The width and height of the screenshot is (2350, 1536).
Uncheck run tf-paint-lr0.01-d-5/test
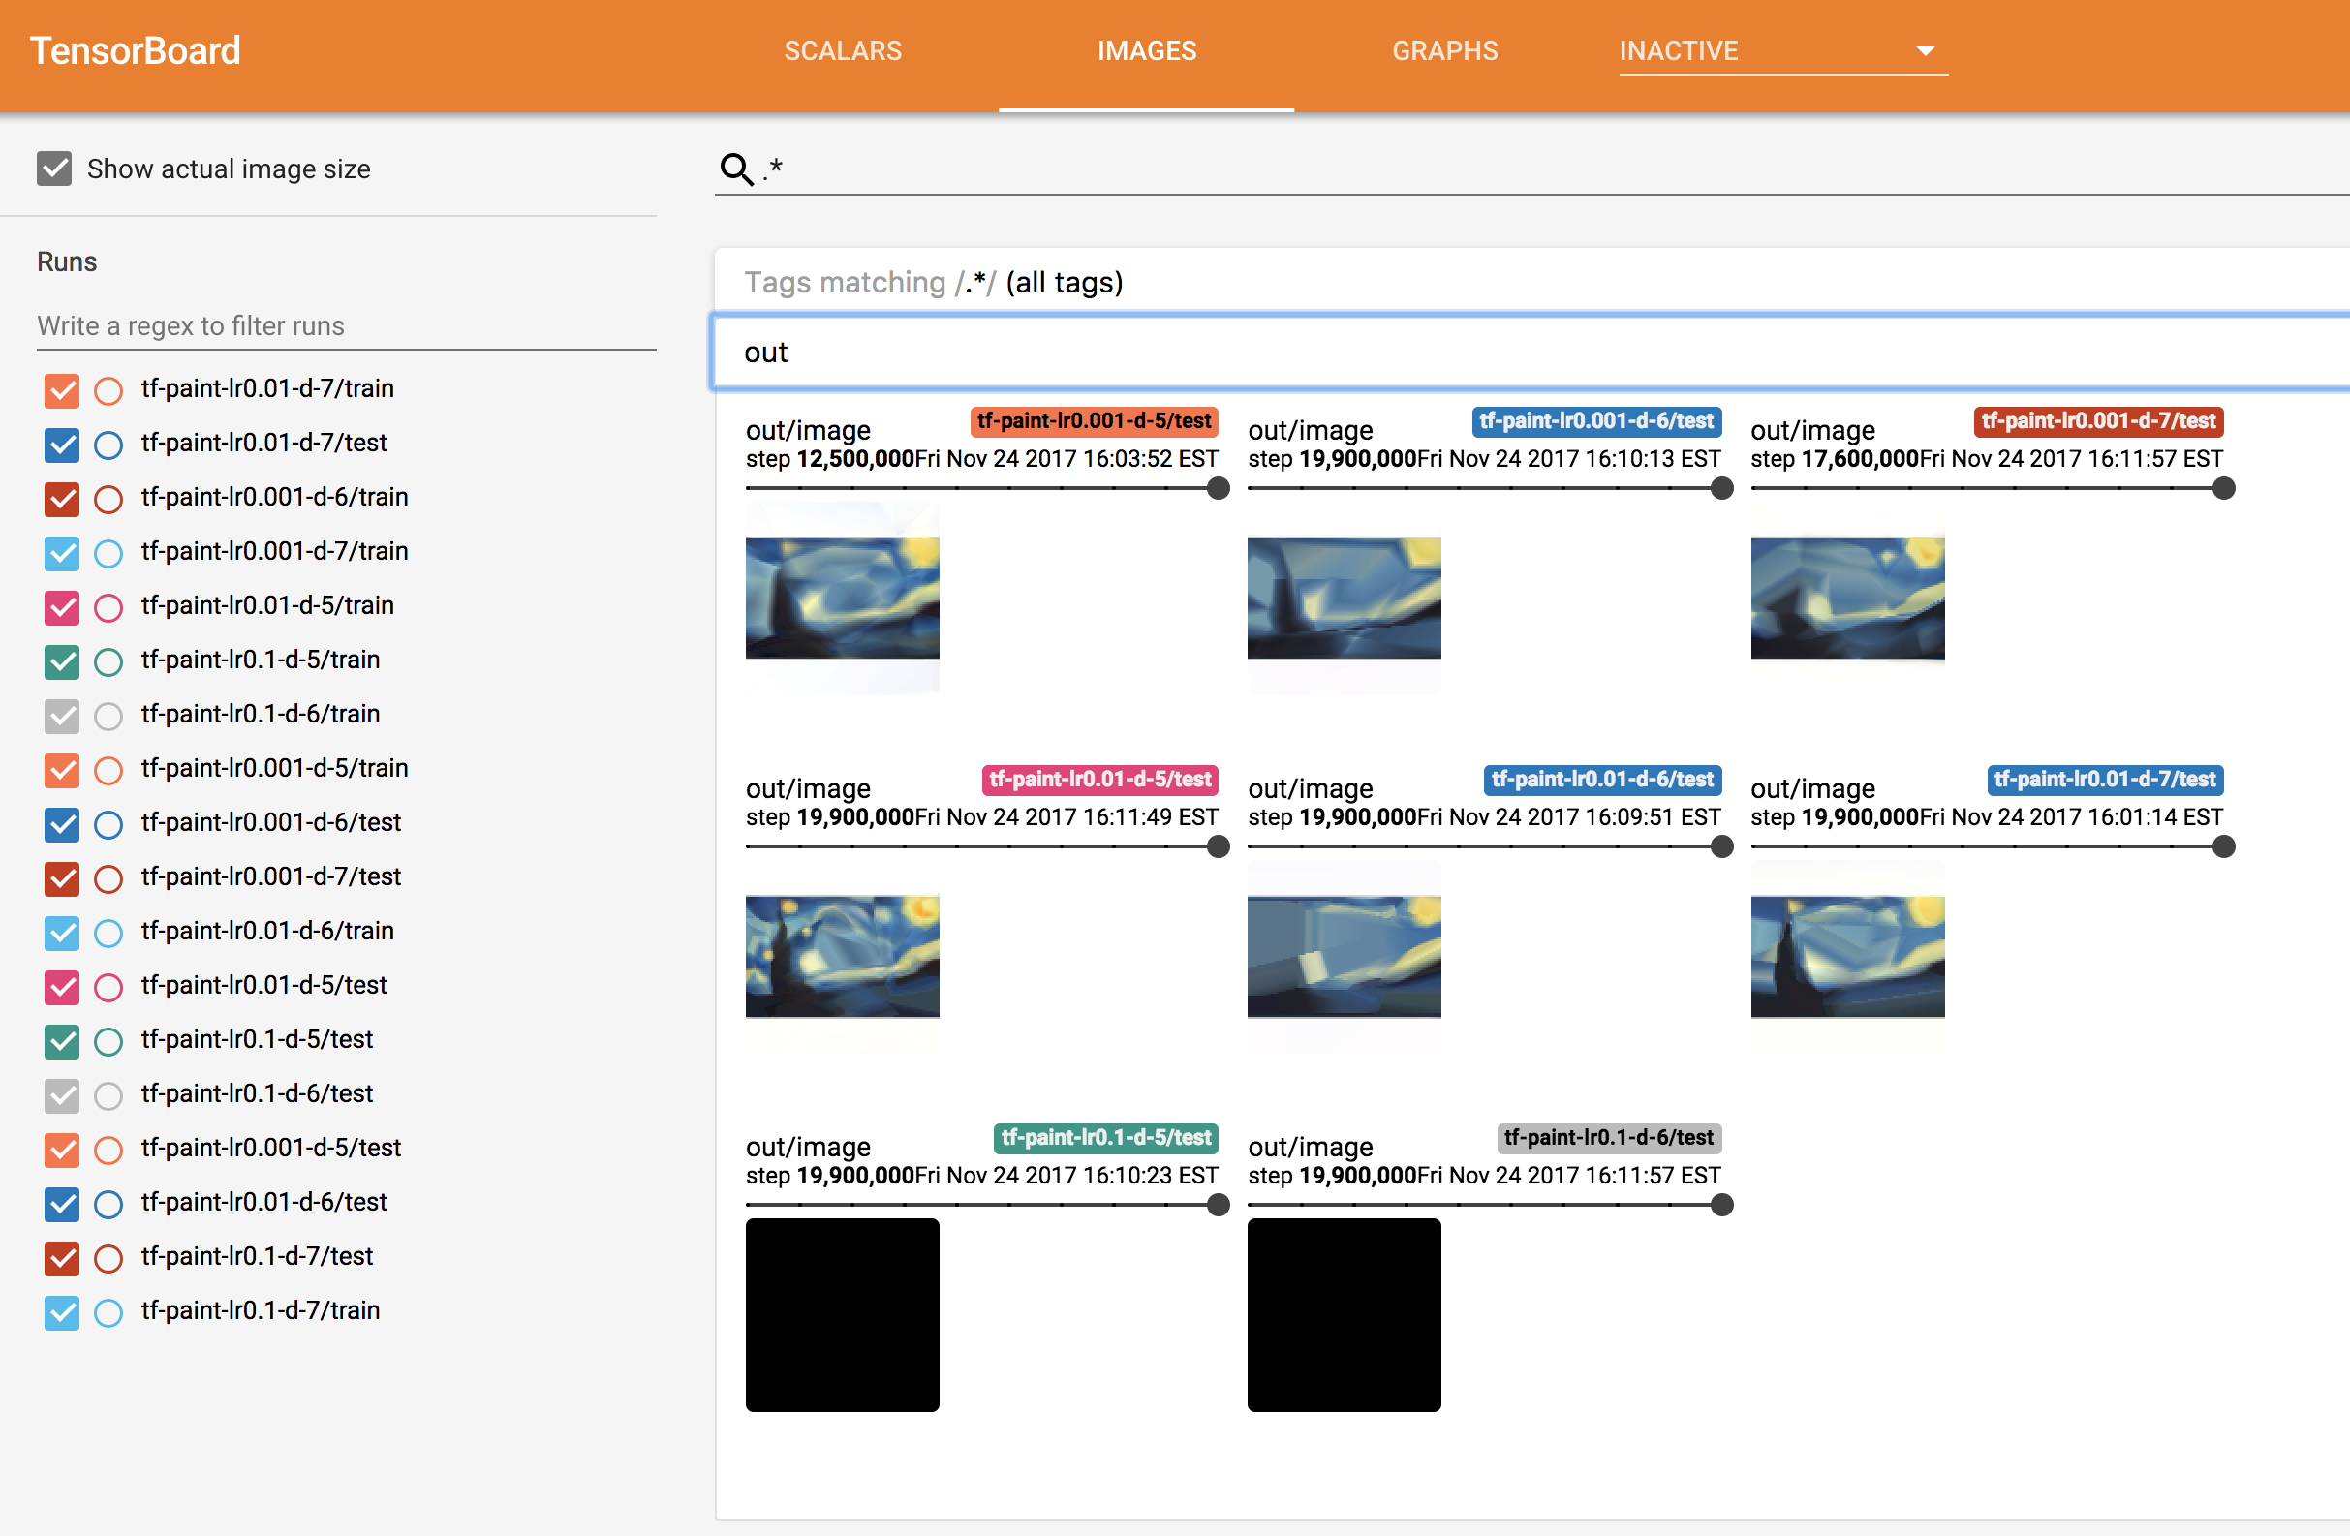(62, 987)
